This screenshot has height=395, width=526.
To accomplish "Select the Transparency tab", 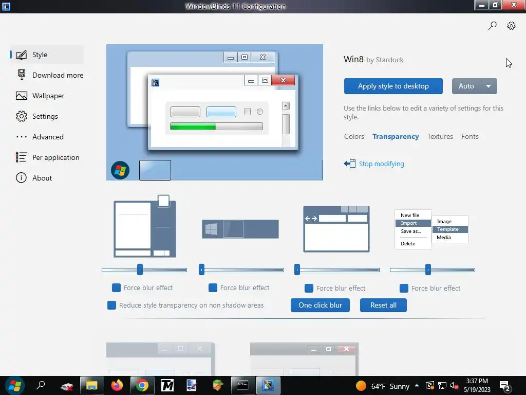I will click(396, 136).
